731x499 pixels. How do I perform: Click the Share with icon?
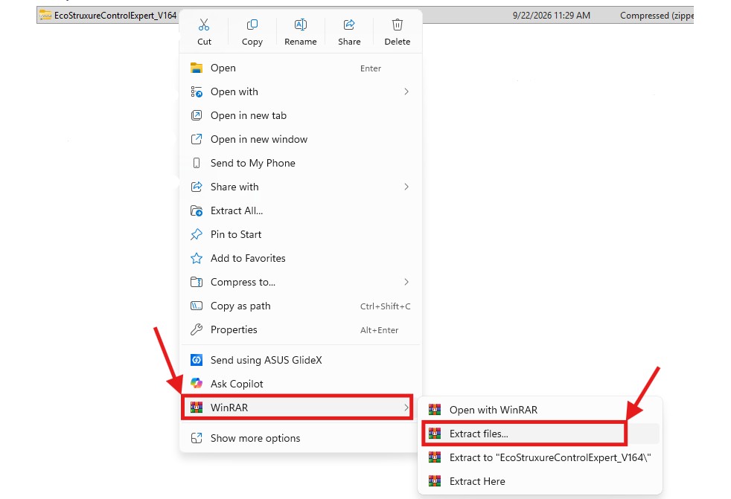197,187
